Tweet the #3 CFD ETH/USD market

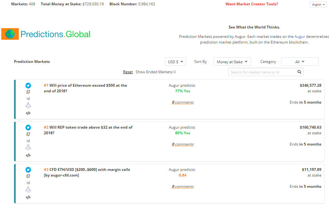click(x=28, y=170)
